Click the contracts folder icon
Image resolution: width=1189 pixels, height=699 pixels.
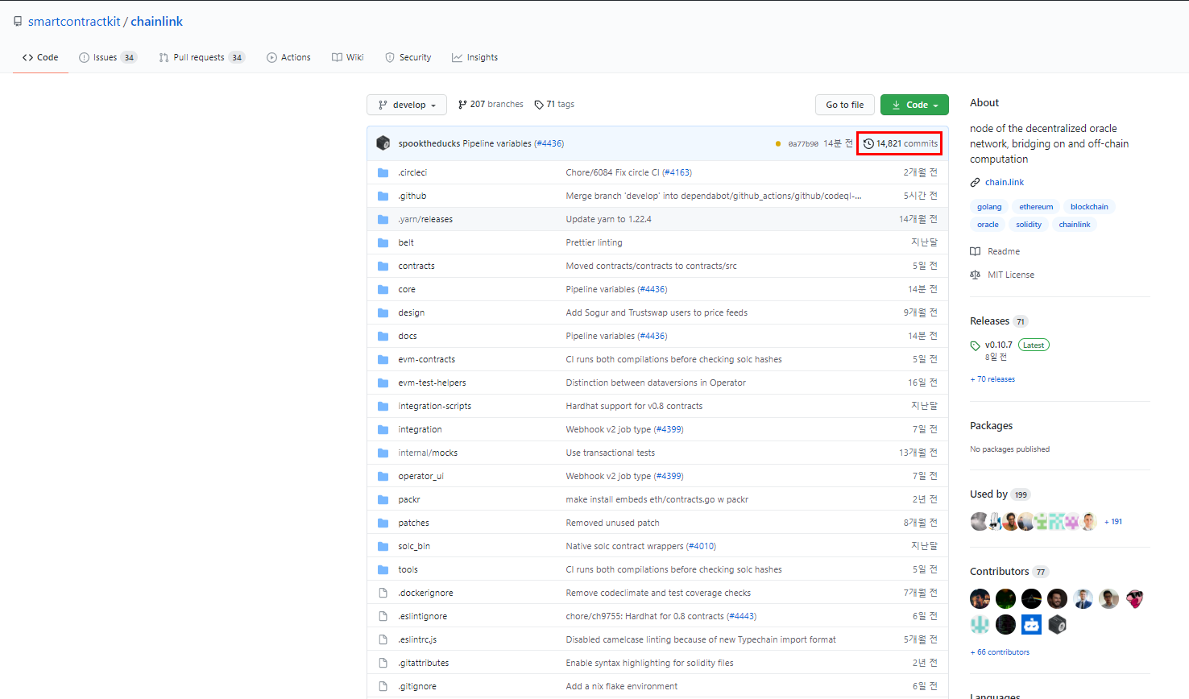(383, 266)
